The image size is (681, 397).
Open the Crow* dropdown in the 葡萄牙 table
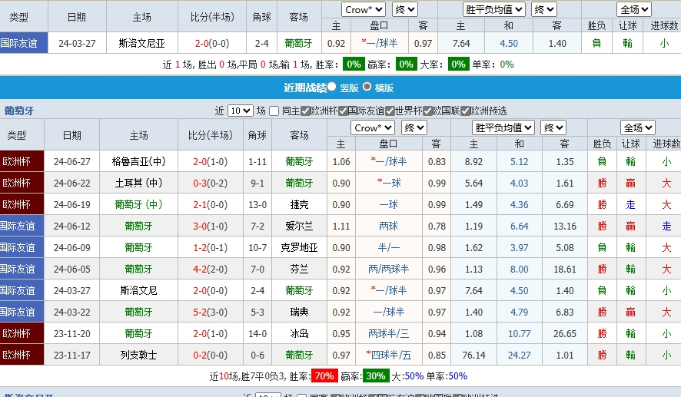(x=373, y=127)
